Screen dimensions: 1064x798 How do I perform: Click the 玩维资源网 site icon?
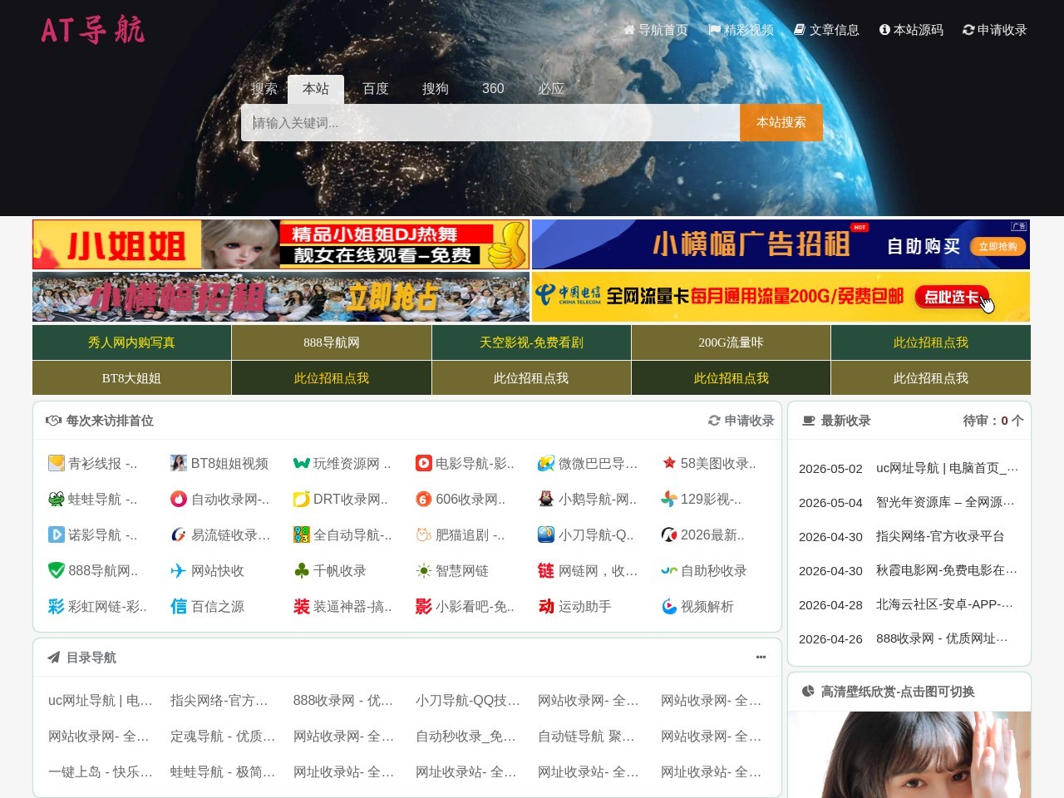coord(302,463)
